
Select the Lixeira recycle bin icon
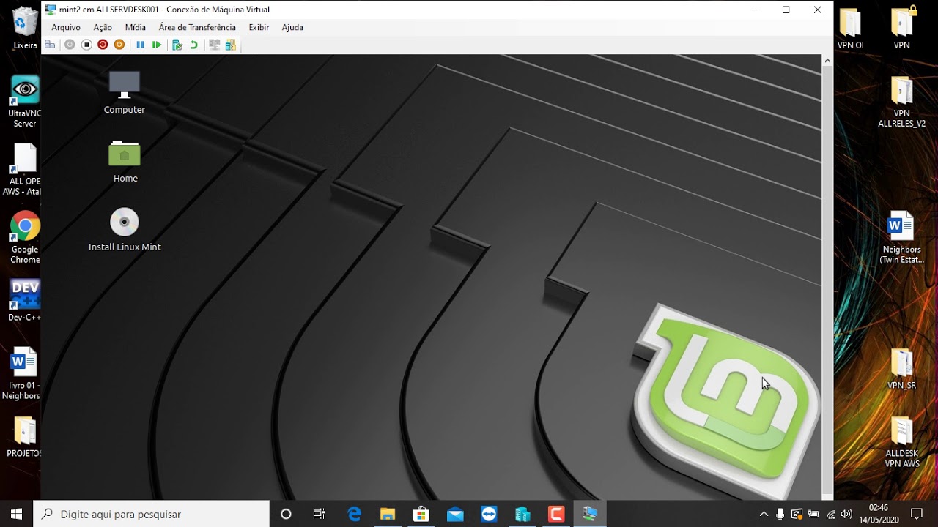coord(25,28)
